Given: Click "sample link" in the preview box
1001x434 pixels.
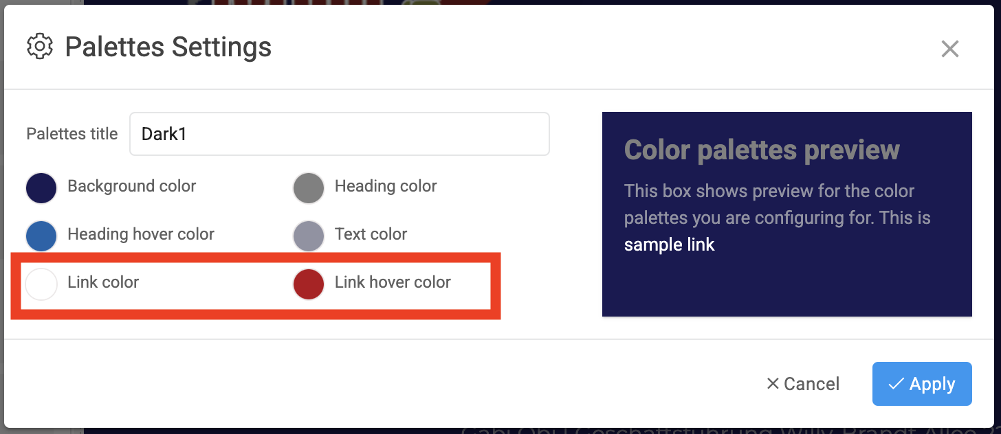Looking at the screenshot, I should pyautogui.click(x=669, y=244).
